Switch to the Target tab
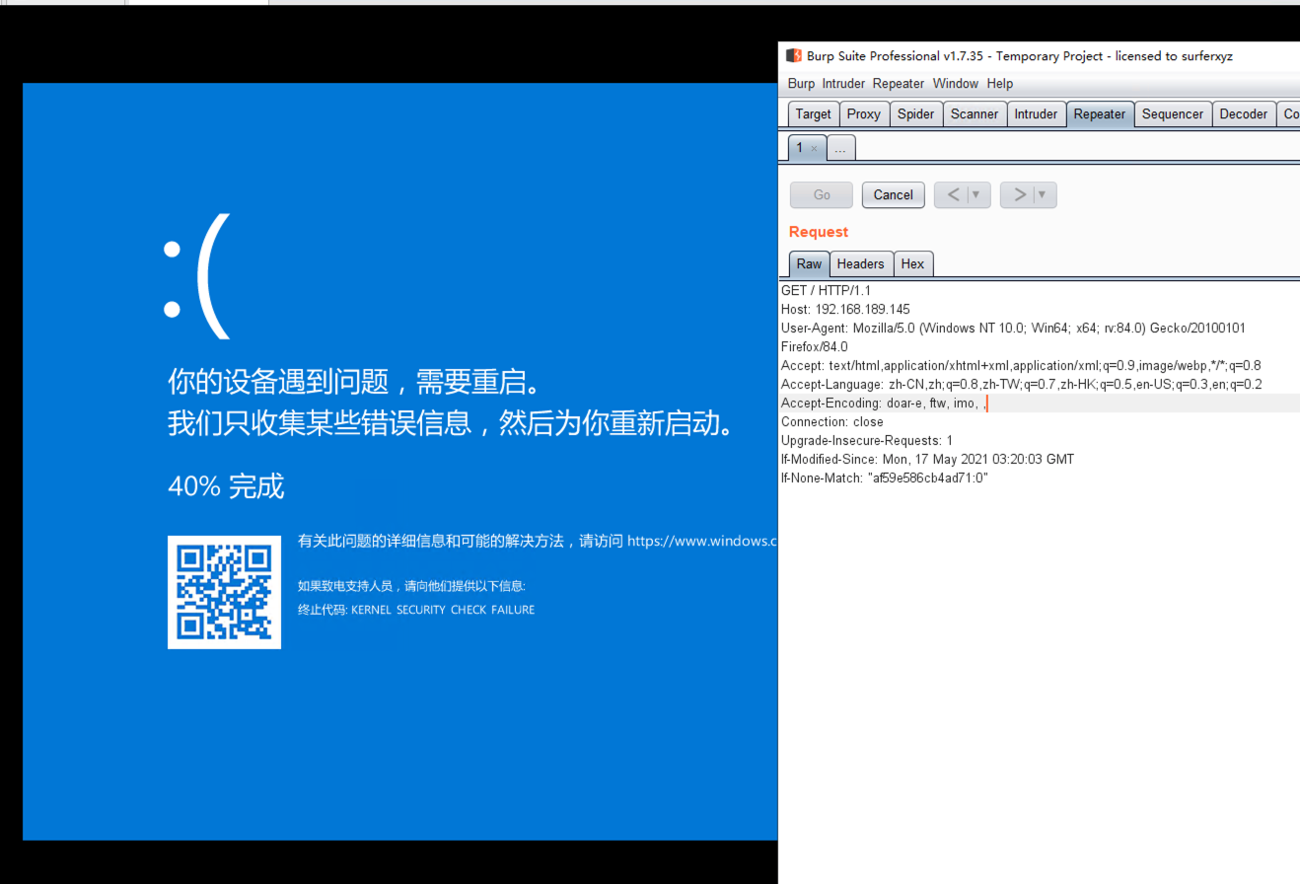 [814, 114]
